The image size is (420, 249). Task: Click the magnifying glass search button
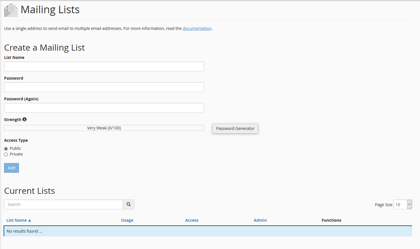pyautogui.click(x=129, y=204)
